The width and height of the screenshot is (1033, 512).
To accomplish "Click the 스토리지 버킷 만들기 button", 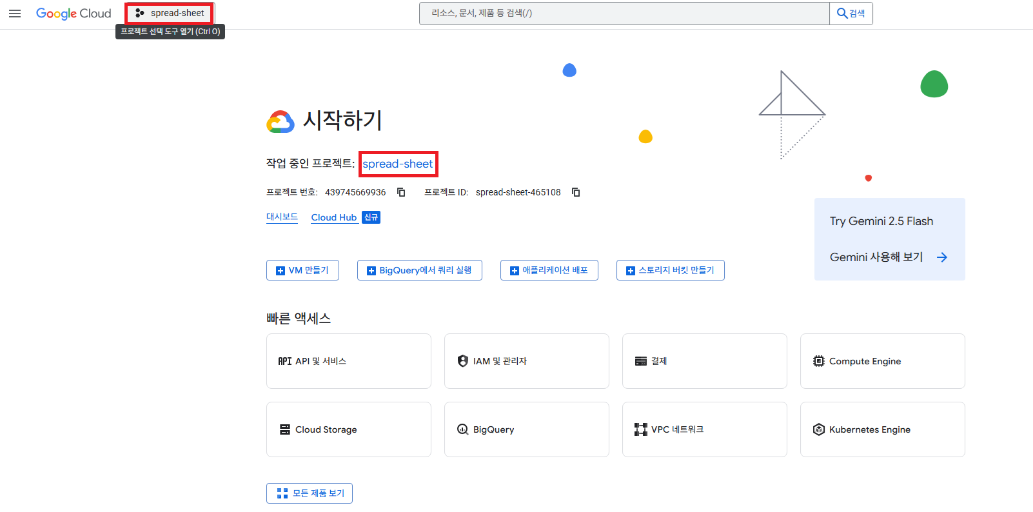I will coord(671,270).
